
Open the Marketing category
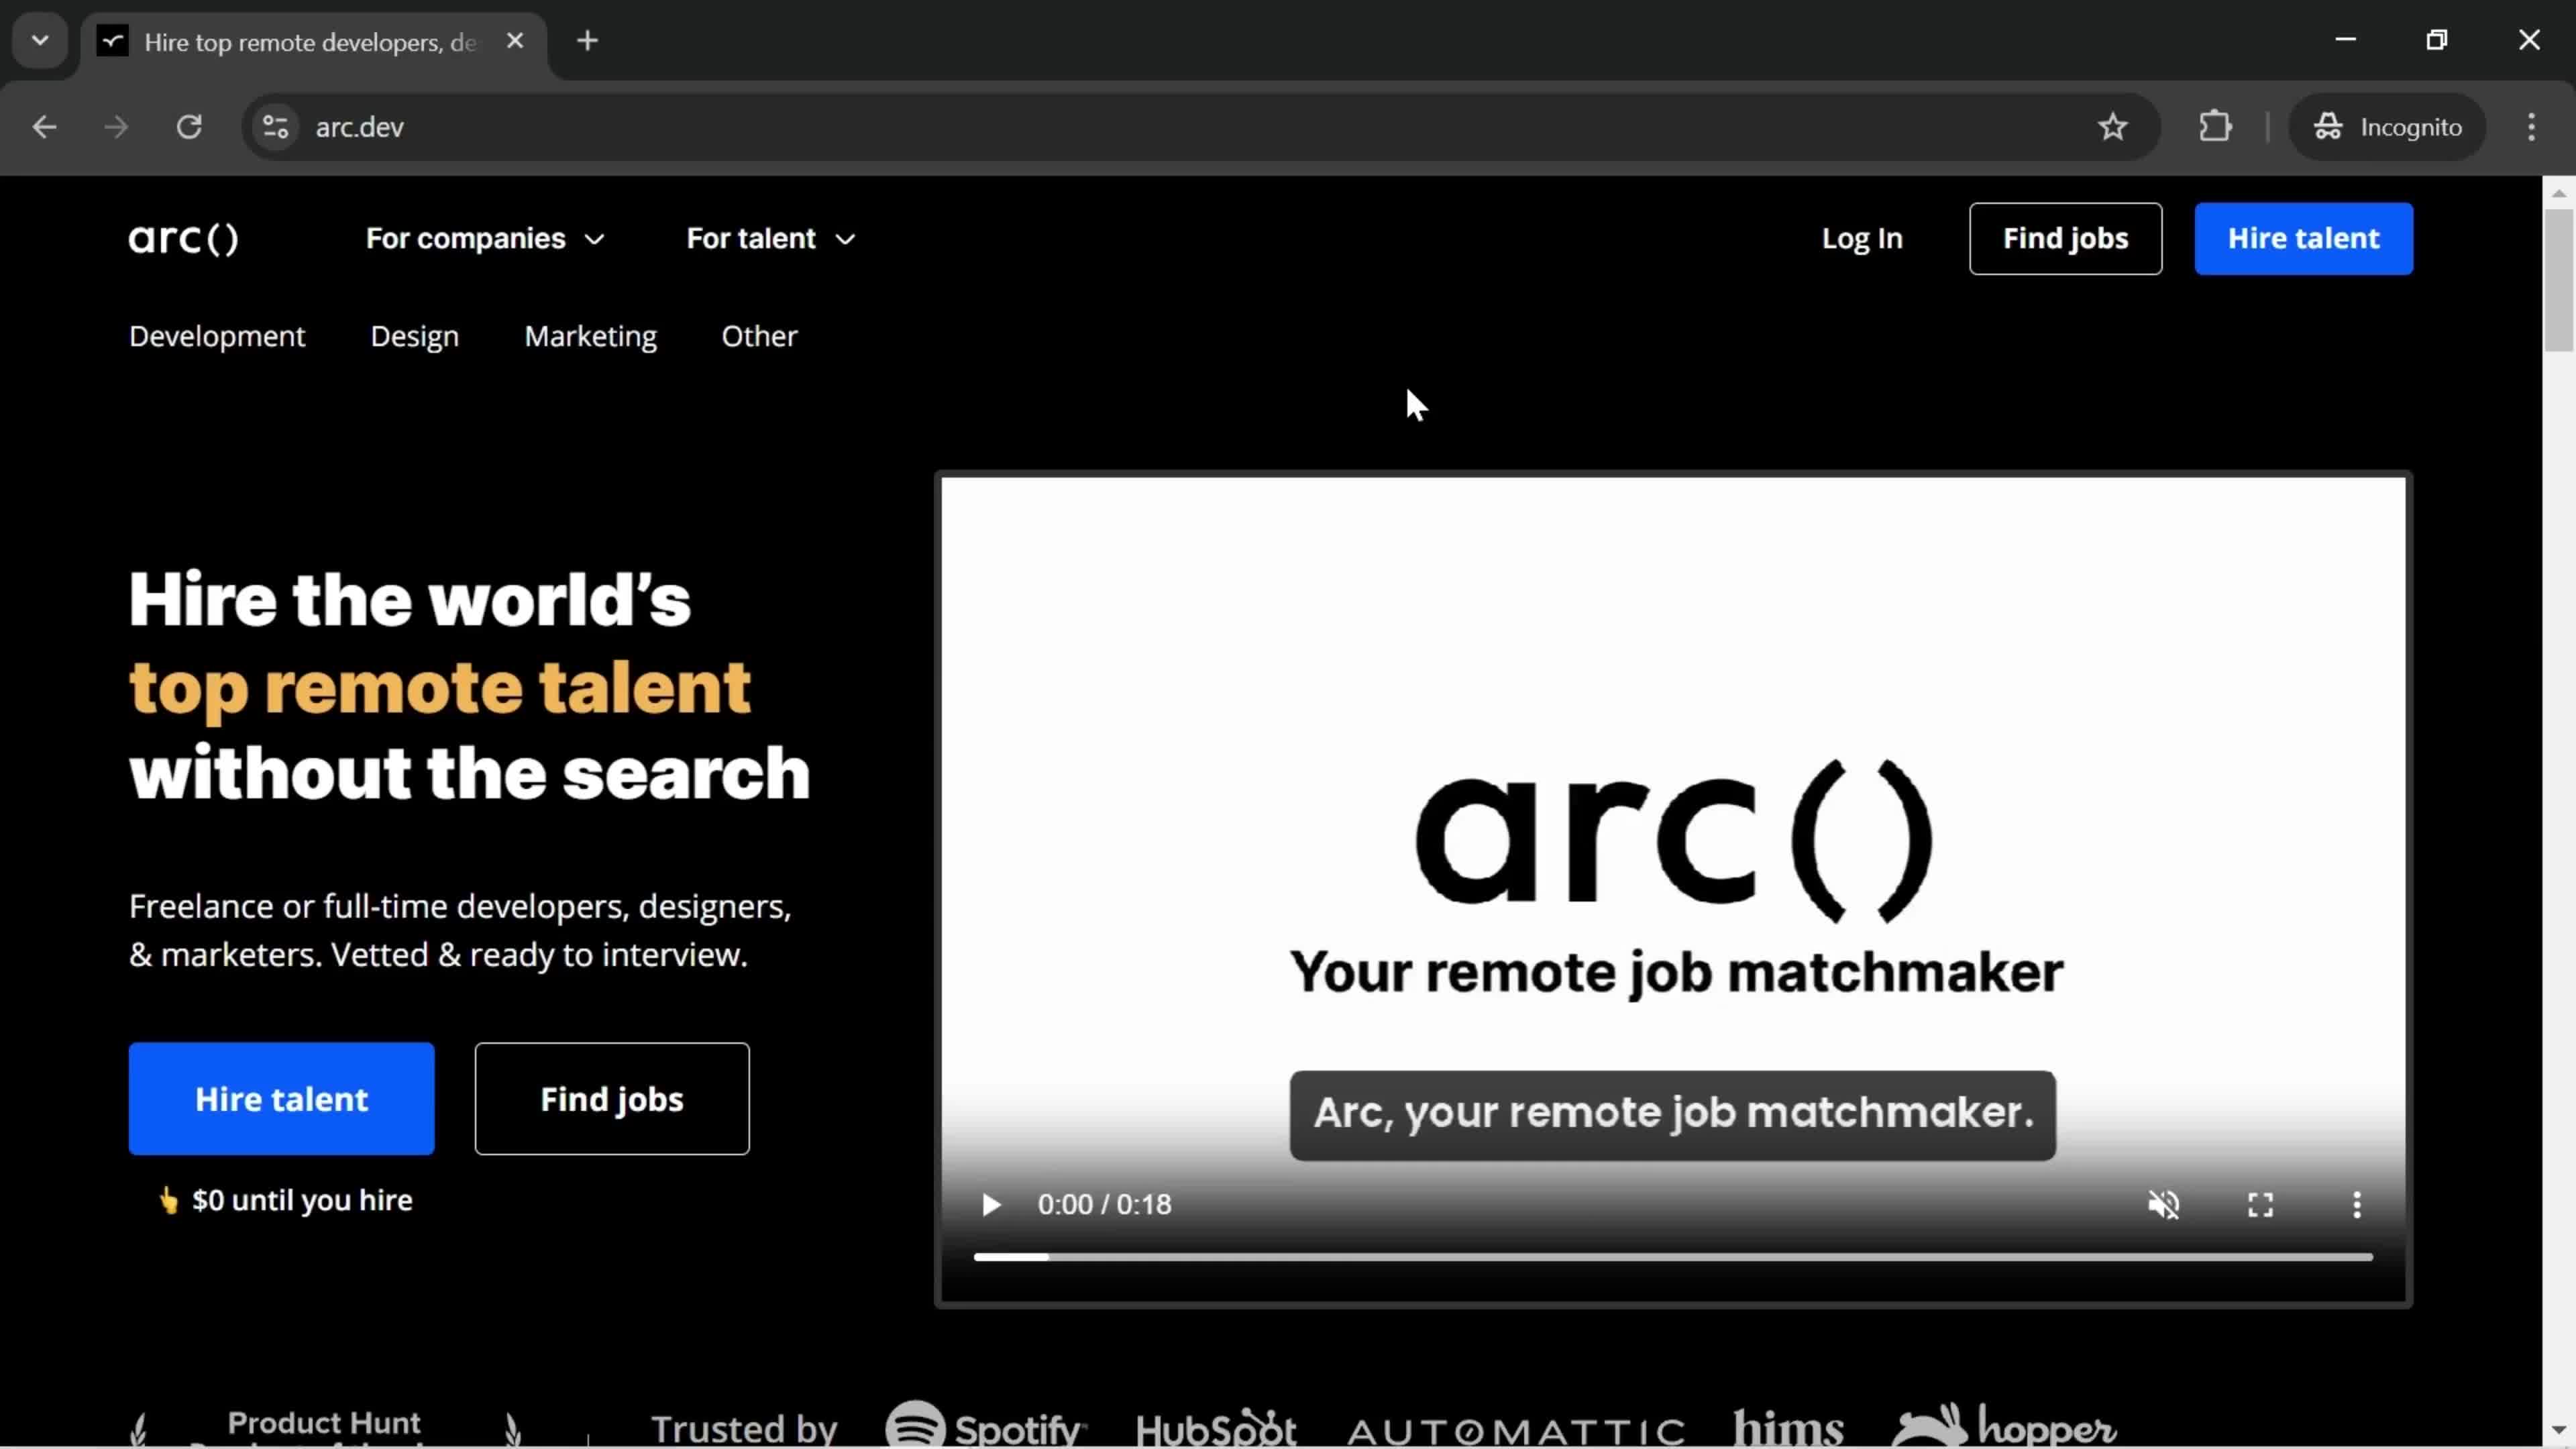[x=591, y=336]
